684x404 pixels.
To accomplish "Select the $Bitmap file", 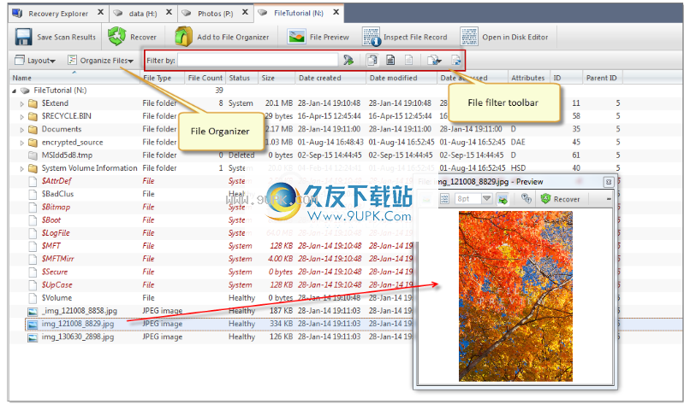I will click(56, 208).
